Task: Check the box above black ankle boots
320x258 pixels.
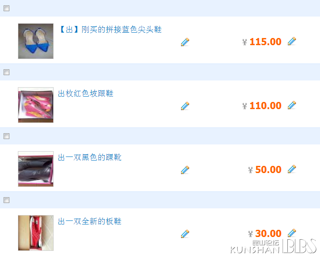Action: pyautogui.click(x=7, y=136)
